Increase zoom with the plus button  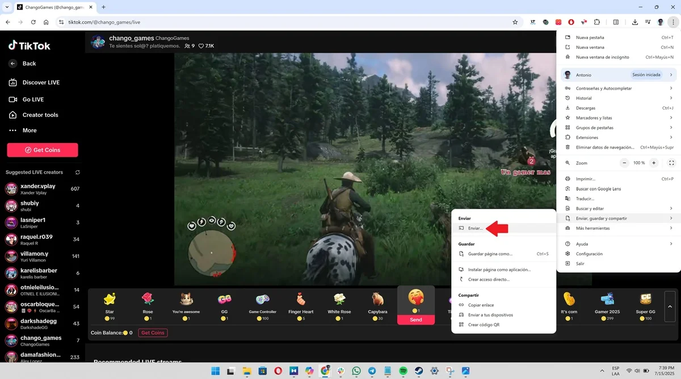point(654,163)
